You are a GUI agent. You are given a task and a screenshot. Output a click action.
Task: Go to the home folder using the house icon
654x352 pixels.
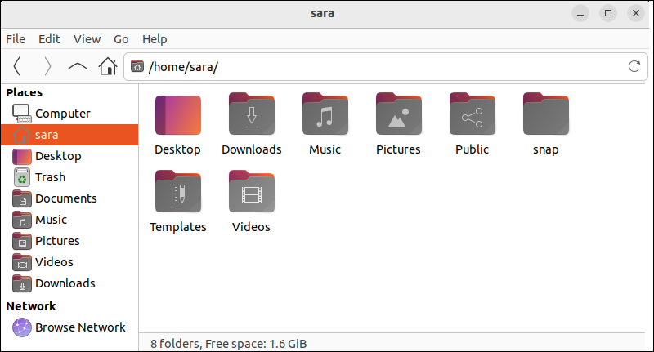[x=108, y=66]
